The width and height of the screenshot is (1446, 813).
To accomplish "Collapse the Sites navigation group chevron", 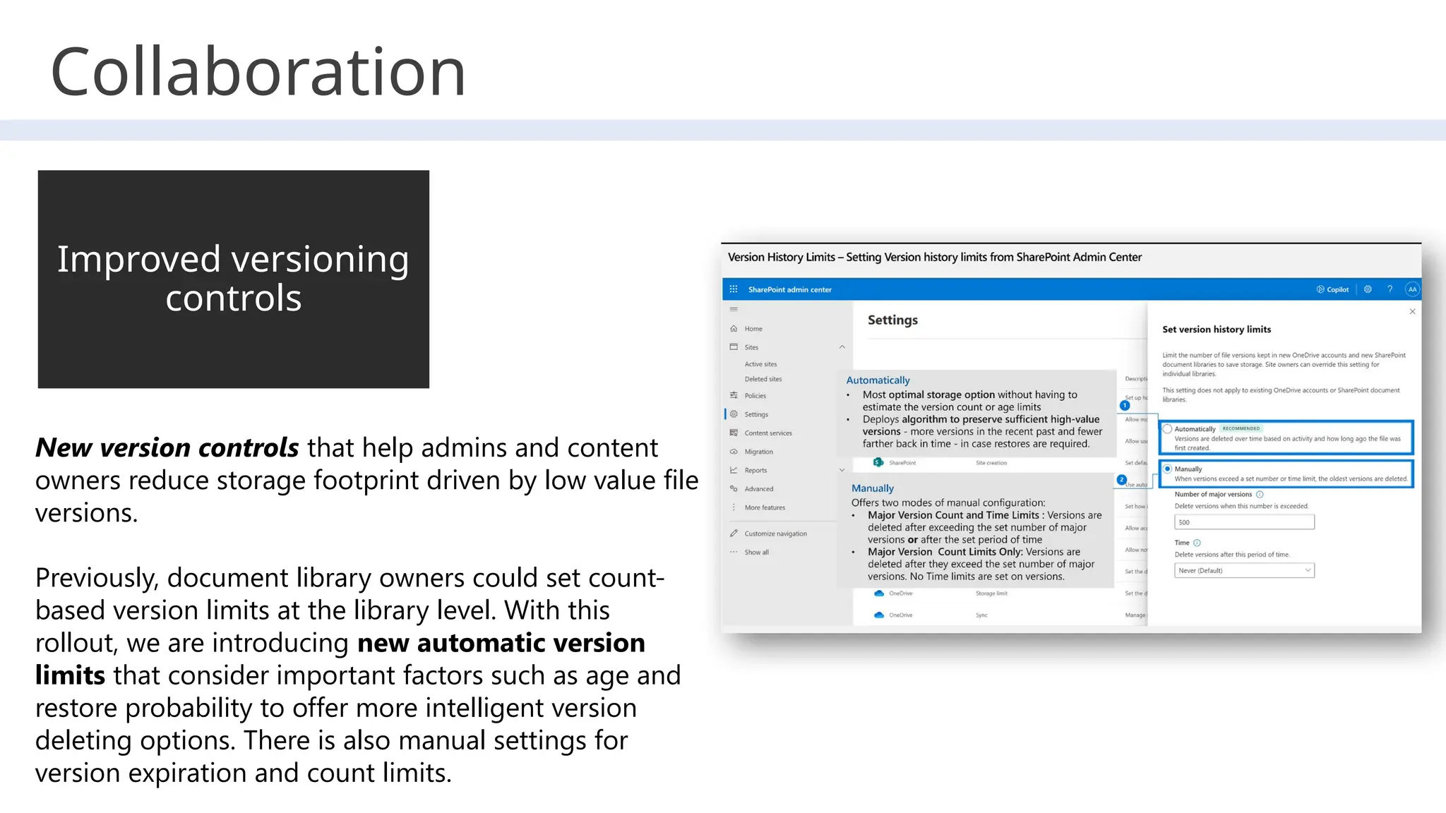I will point(842,347).
